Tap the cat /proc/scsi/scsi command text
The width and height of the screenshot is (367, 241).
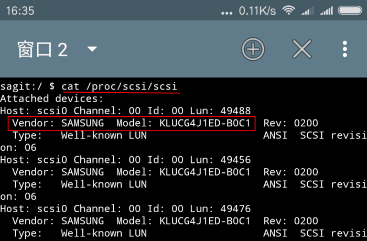tap(120, 85)
